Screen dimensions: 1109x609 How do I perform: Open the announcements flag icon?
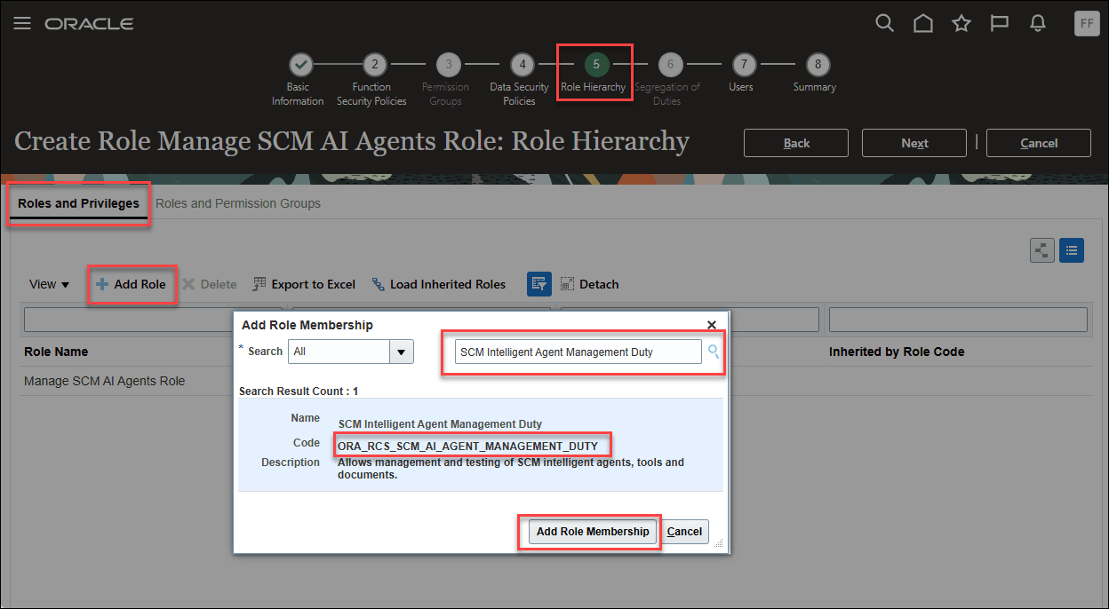(999, 23)
